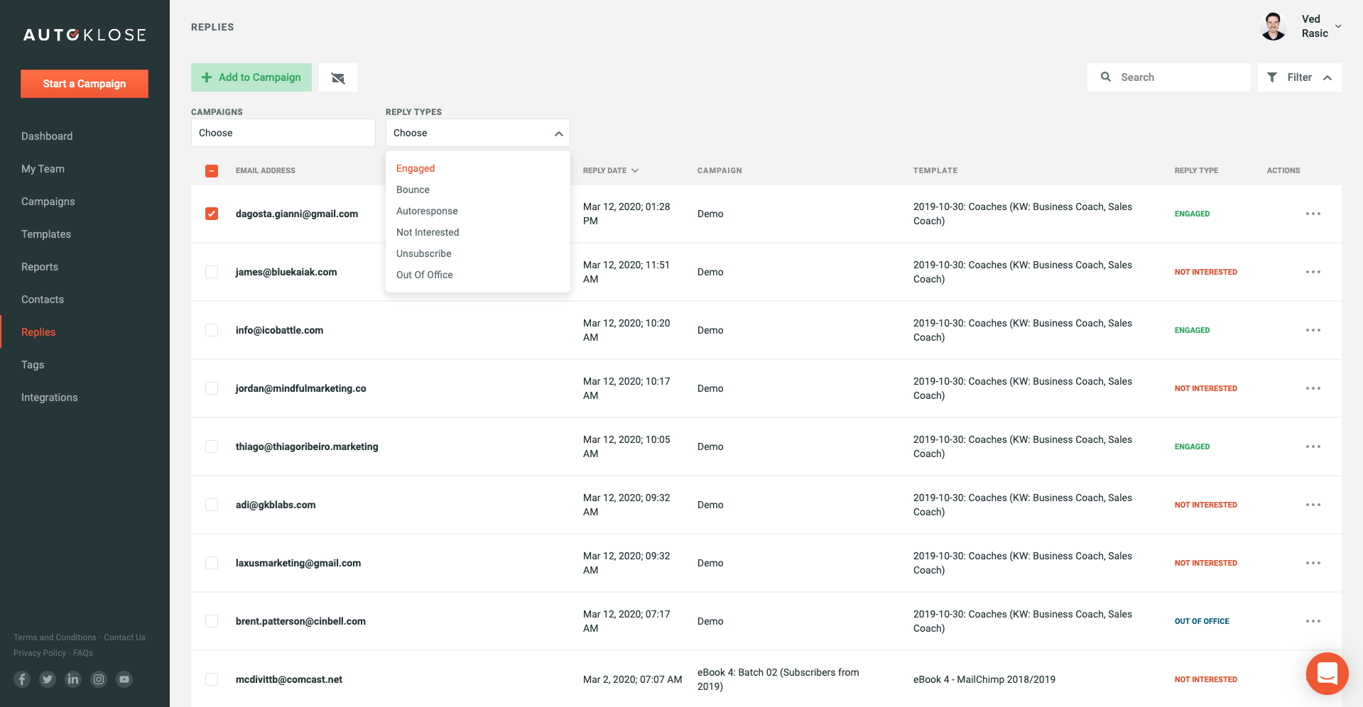Open actions menu for brent.patterson@cinbell.com
The width and height of the screenshot is (1363, 707).
(1313, 621)
